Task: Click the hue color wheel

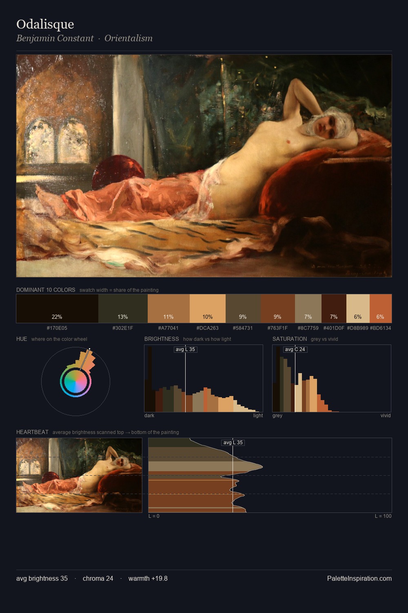Action: pos(75,381)
